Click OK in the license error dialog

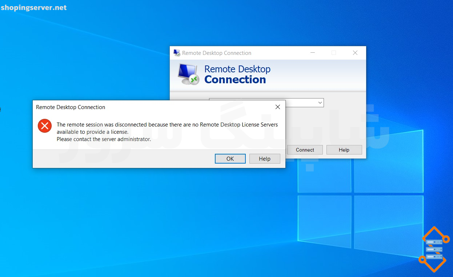230,159
